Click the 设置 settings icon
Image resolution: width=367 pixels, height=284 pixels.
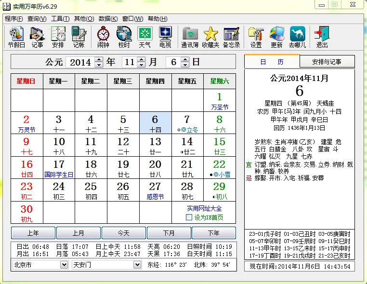click(x=256, y=37)
